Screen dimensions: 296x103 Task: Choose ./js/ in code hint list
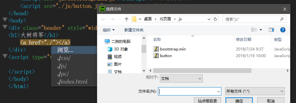(74, 66)
